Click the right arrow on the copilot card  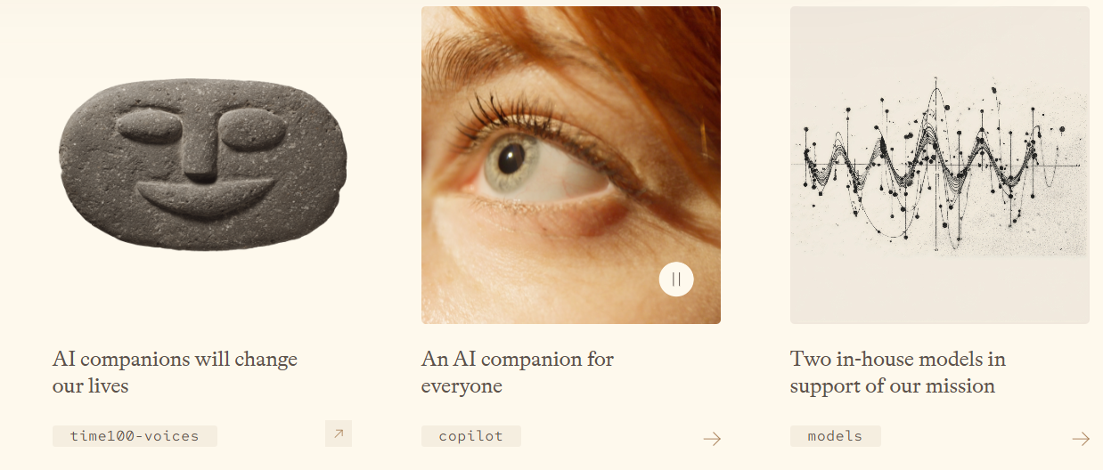pos(711,438)
